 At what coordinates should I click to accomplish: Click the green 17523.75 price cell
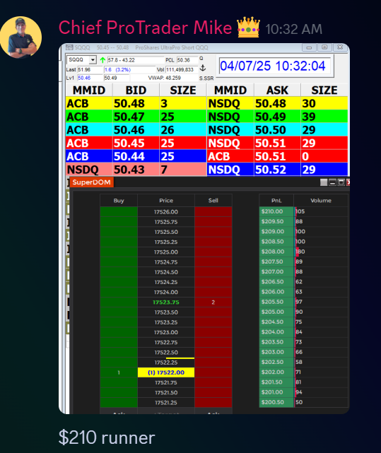point(166,302)
